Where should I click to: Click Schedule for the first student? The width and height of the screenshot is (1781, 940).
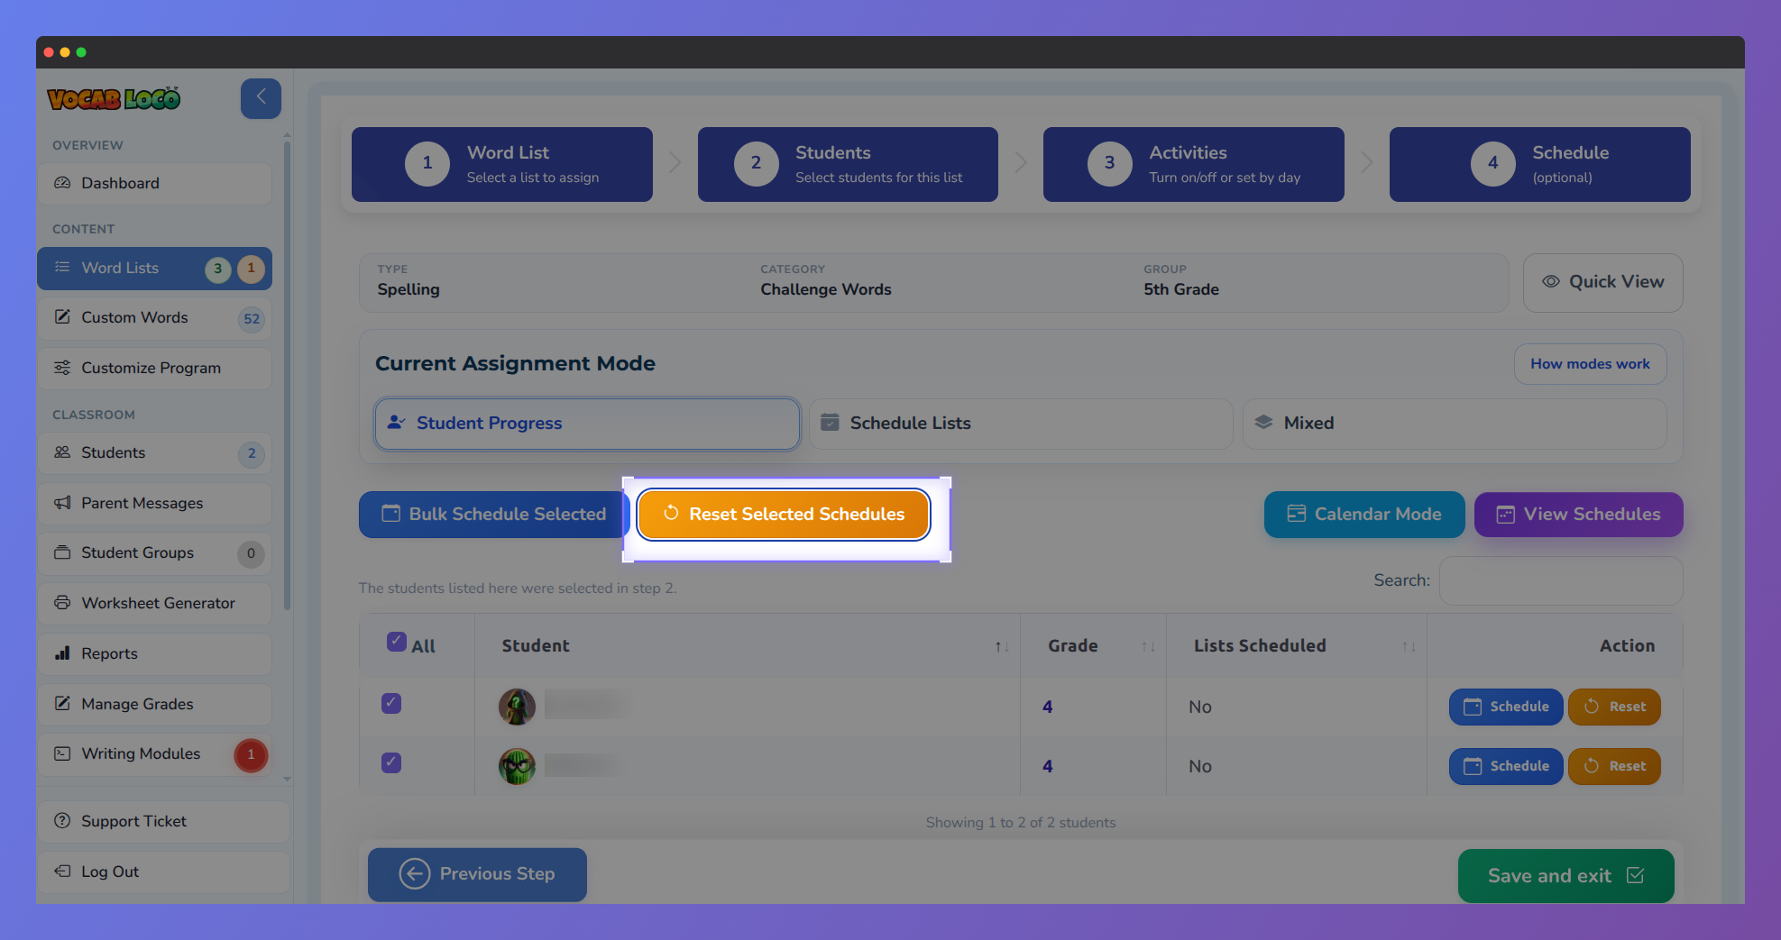pyautogui.click(x=1506, y=707)
